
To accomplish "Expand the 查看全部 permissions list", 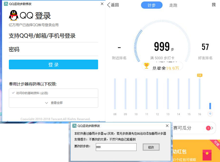I will coord(53,103).
